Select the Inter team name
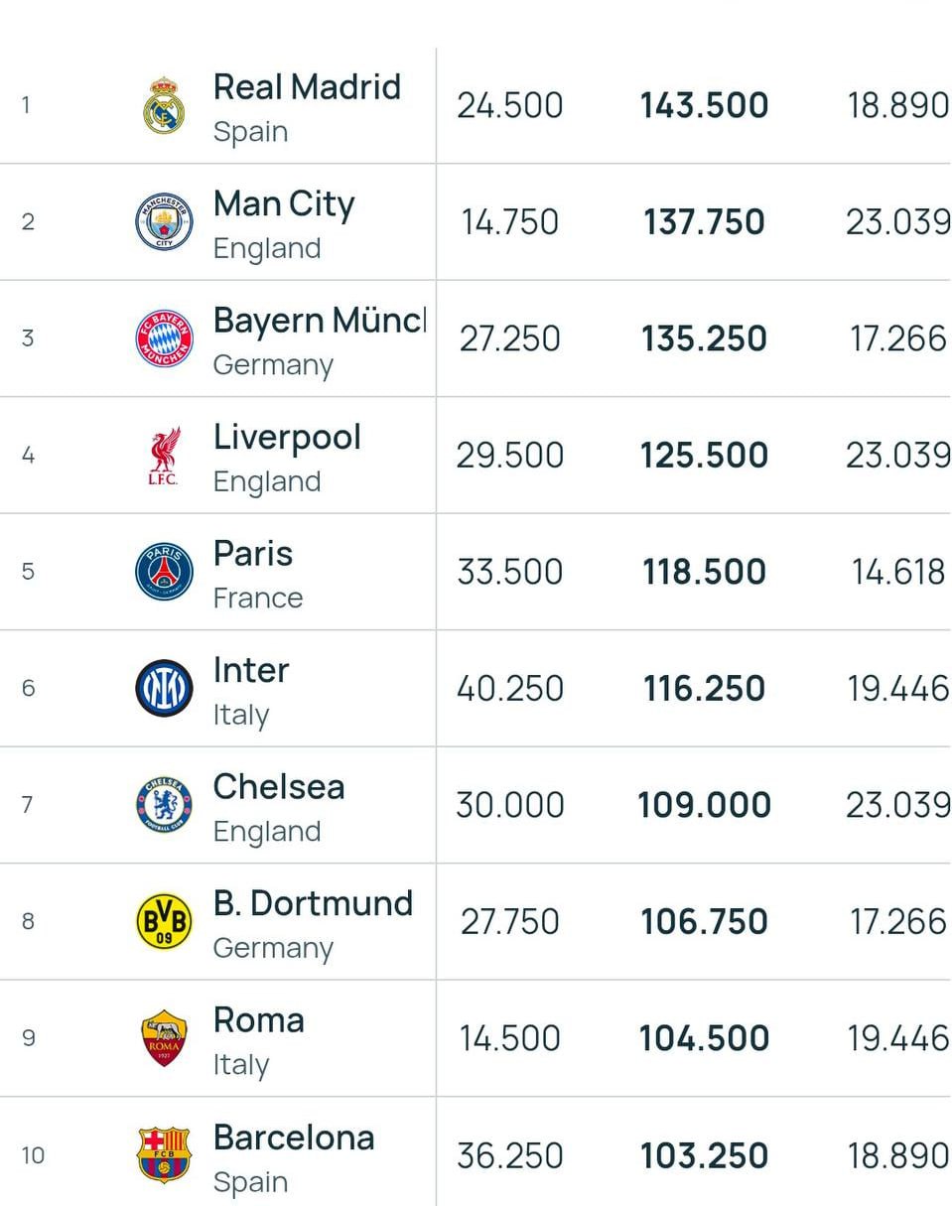This screenshot has height=1206, width=952. (251, 671)
